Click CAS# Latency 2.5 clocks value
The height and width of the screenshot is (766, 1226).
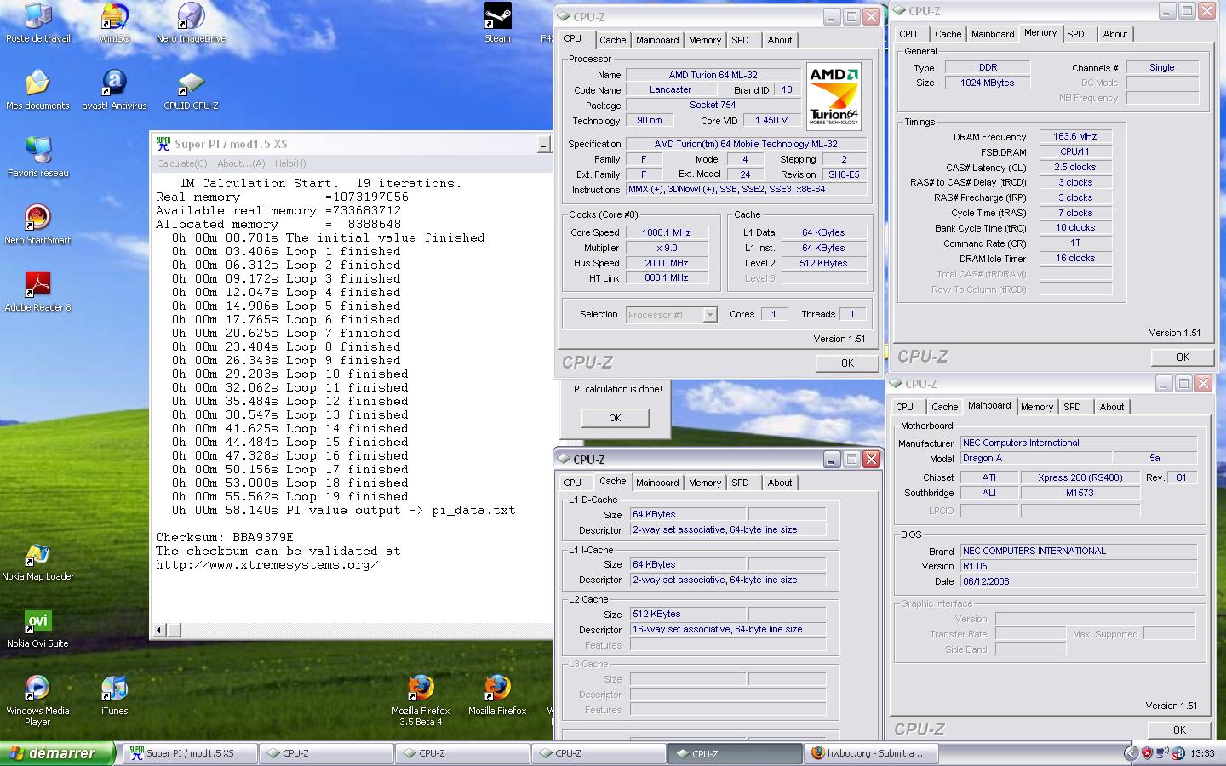1075,167
